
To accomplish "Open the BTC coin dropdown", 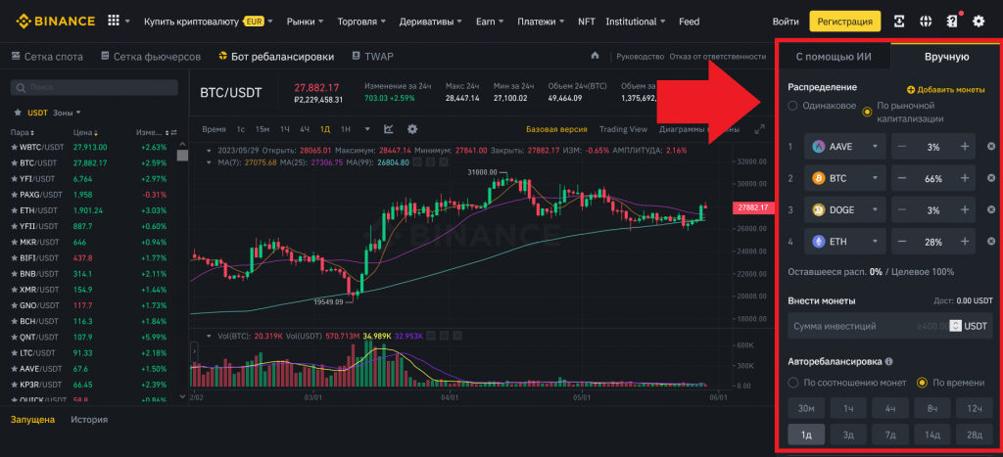I will [x=845, y=178].
